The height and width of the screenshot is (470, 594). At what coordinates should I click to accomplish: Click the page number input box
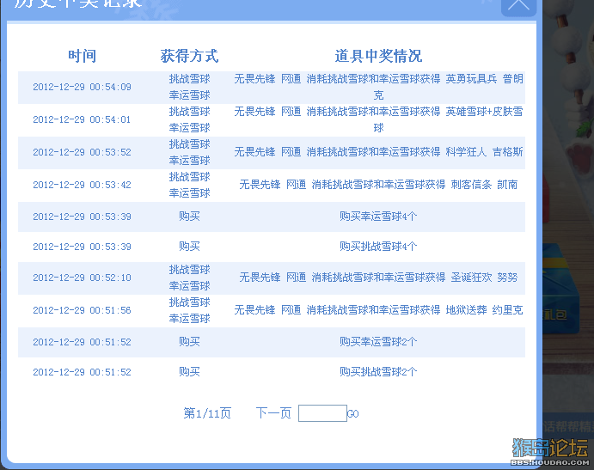[x=322, y=413]
